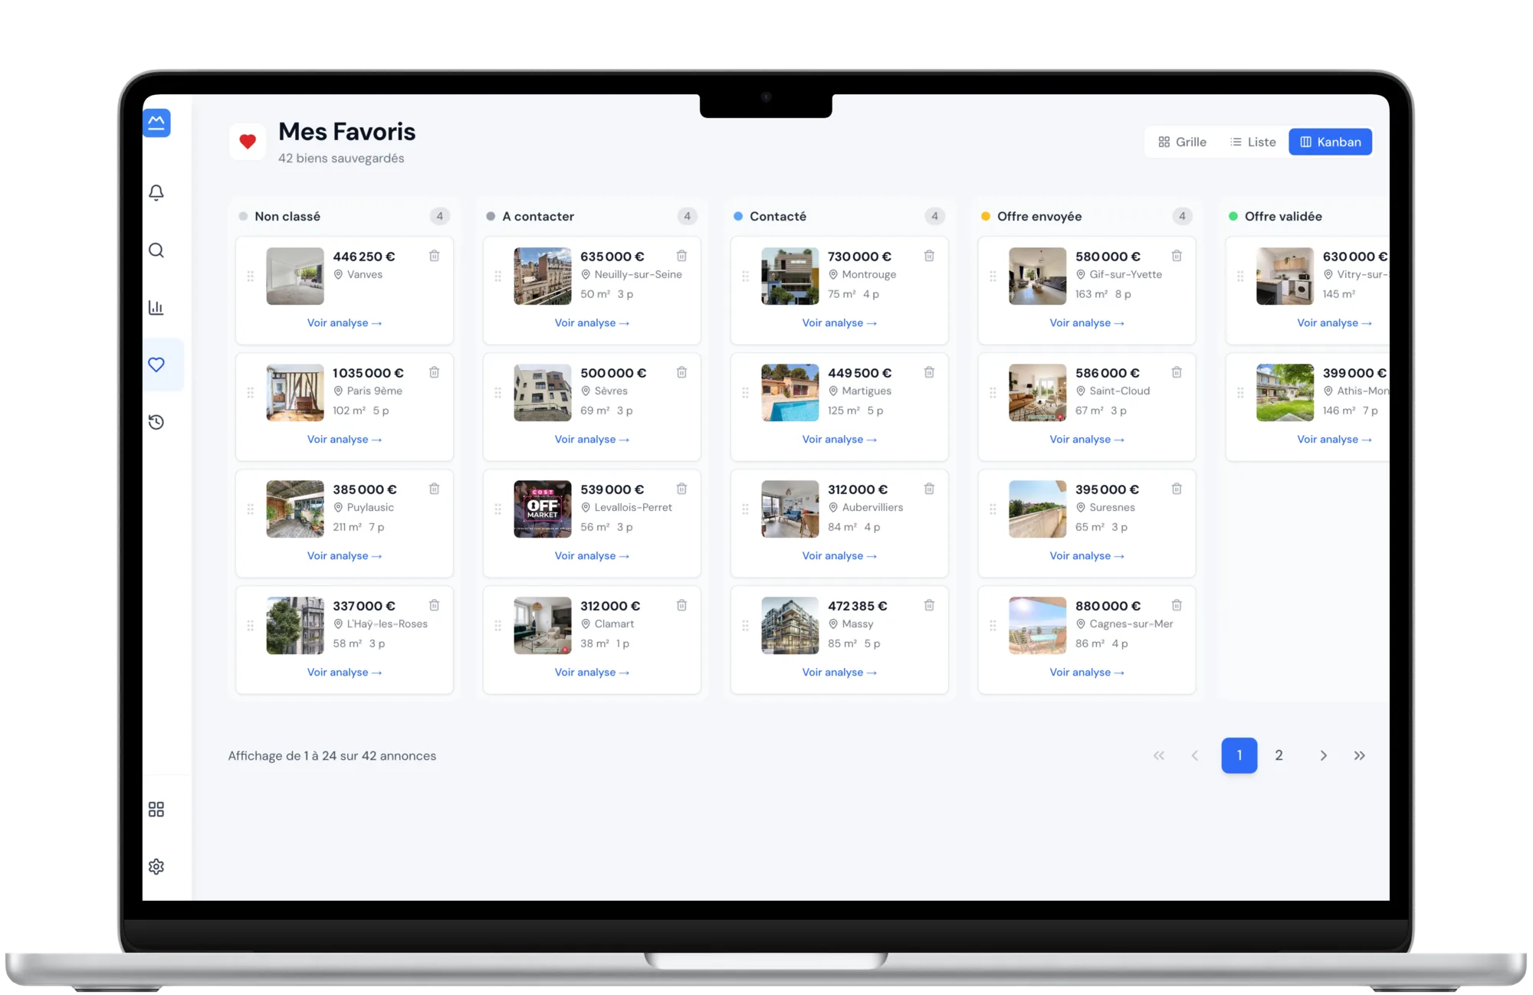Open the dashboard grid icon in sidebar
The height and width of the screenshot is (995, 1533).
(x=156, y=809)
